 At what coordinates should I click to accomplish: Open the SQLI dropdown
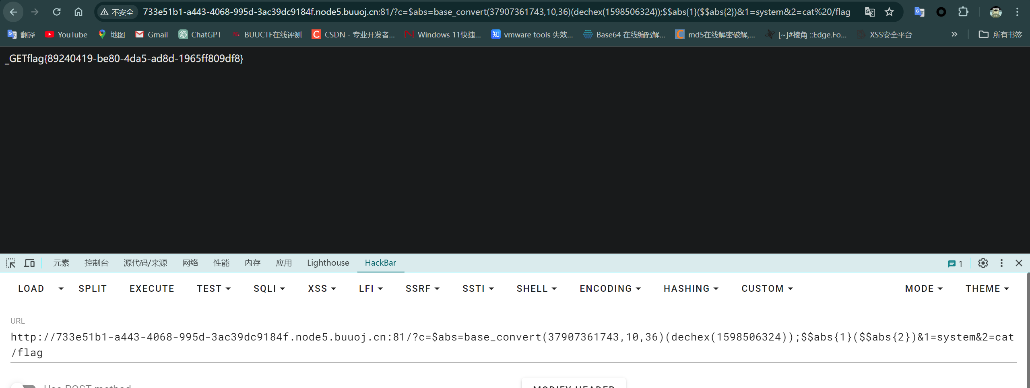269,289
